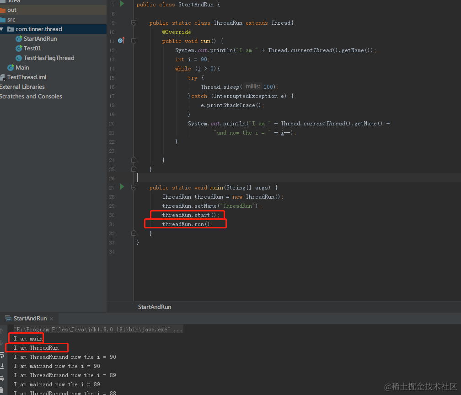The width and height of the screenshot is (461, 395).
Task: Select the TestThread.iml file
Action: 27,77
